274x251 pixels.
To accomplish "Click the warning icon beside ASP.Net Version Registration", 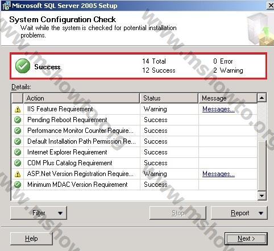I will point(18,174).
